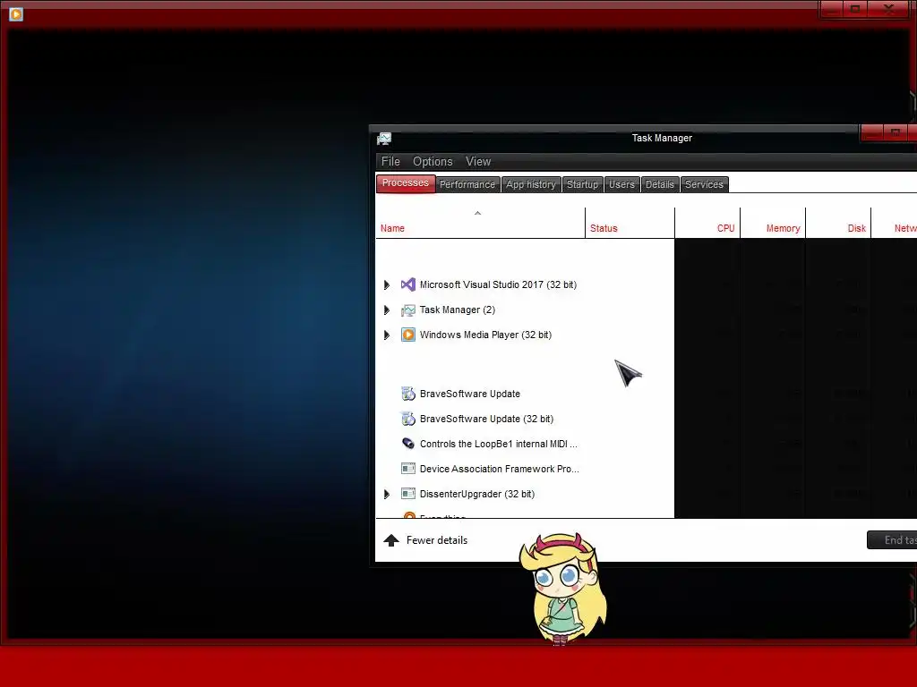Sort processes by the CPU column header
917x687 pixels.
click(x=707, y=223)
